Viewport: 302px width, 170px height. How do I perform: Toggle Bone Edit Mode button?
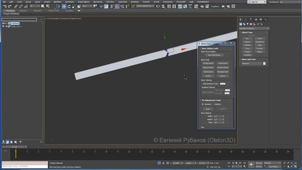click(214, 55)
